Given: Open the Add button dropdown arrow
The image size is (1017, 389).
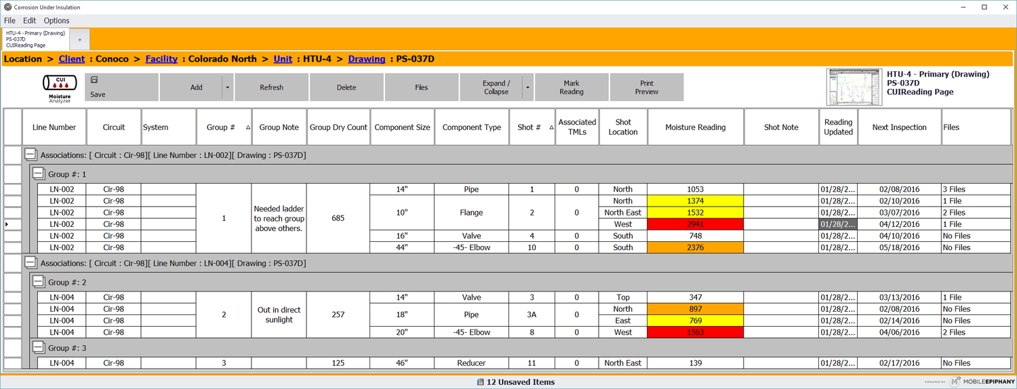Looking at the screenshot, I should coord(227,87).
